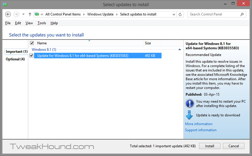
Task: Open the recent locations dropdown arrow
Action: point(23,14)
